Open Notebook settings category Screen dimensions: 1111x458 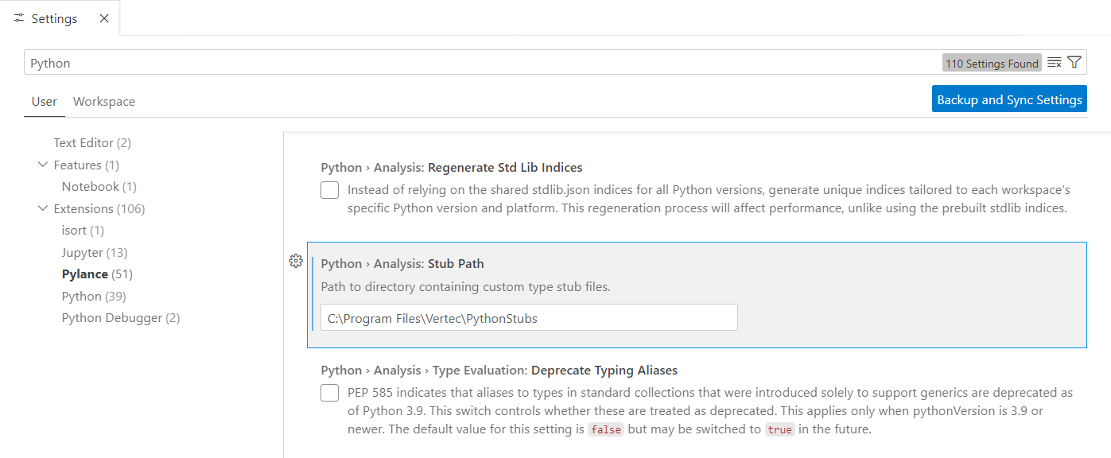[x=99, y=187]
